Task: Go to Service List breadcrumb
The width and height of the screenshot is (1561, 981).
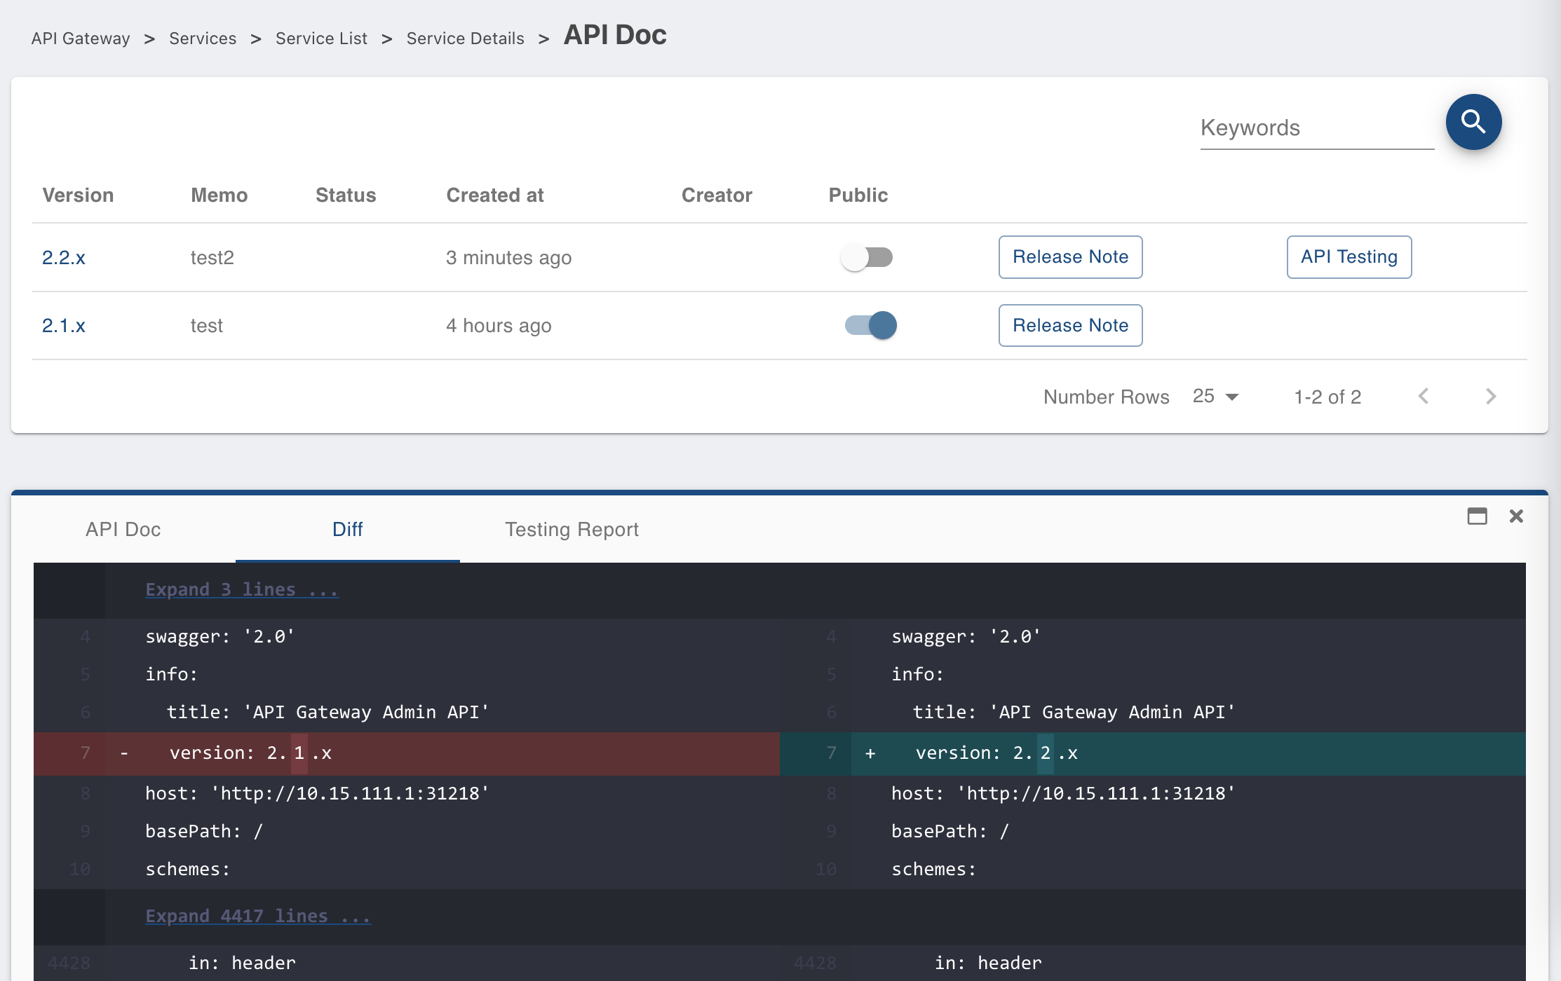Action: click(x=321, y=39)
